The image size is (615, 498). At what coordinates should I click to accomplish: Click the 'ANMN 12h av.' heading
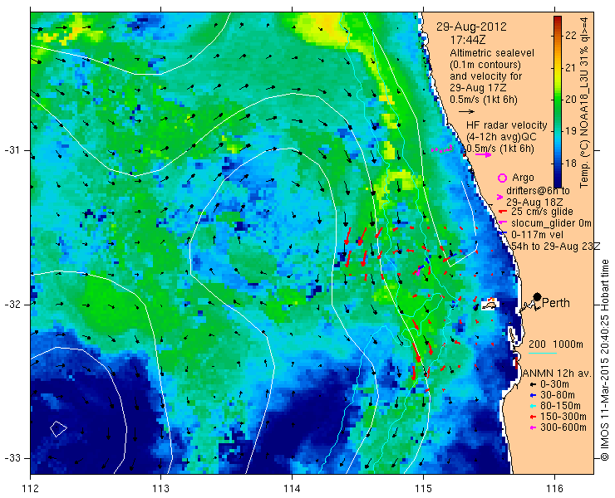pyautogui.click(x=558, y=373)
